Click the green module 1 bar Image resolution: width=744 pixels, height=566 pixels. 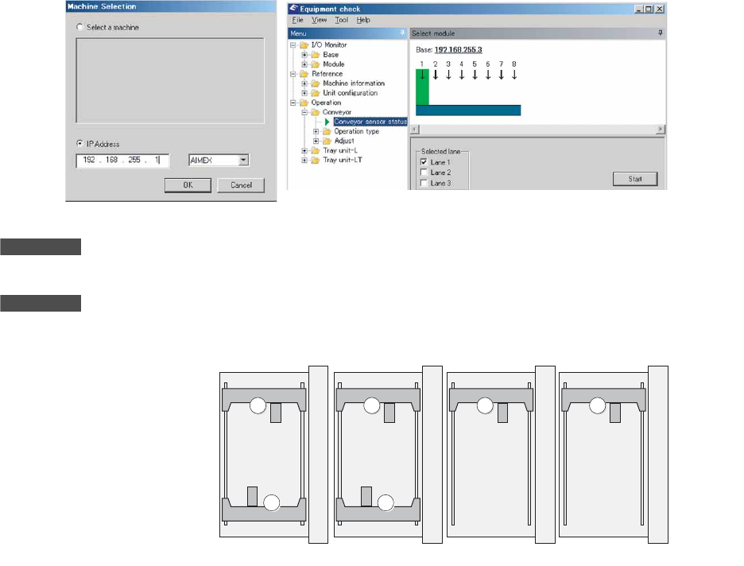[422, 87]
